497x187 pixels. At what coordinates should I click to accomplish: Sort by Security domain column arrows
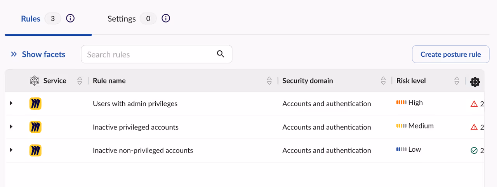[383, 81]
